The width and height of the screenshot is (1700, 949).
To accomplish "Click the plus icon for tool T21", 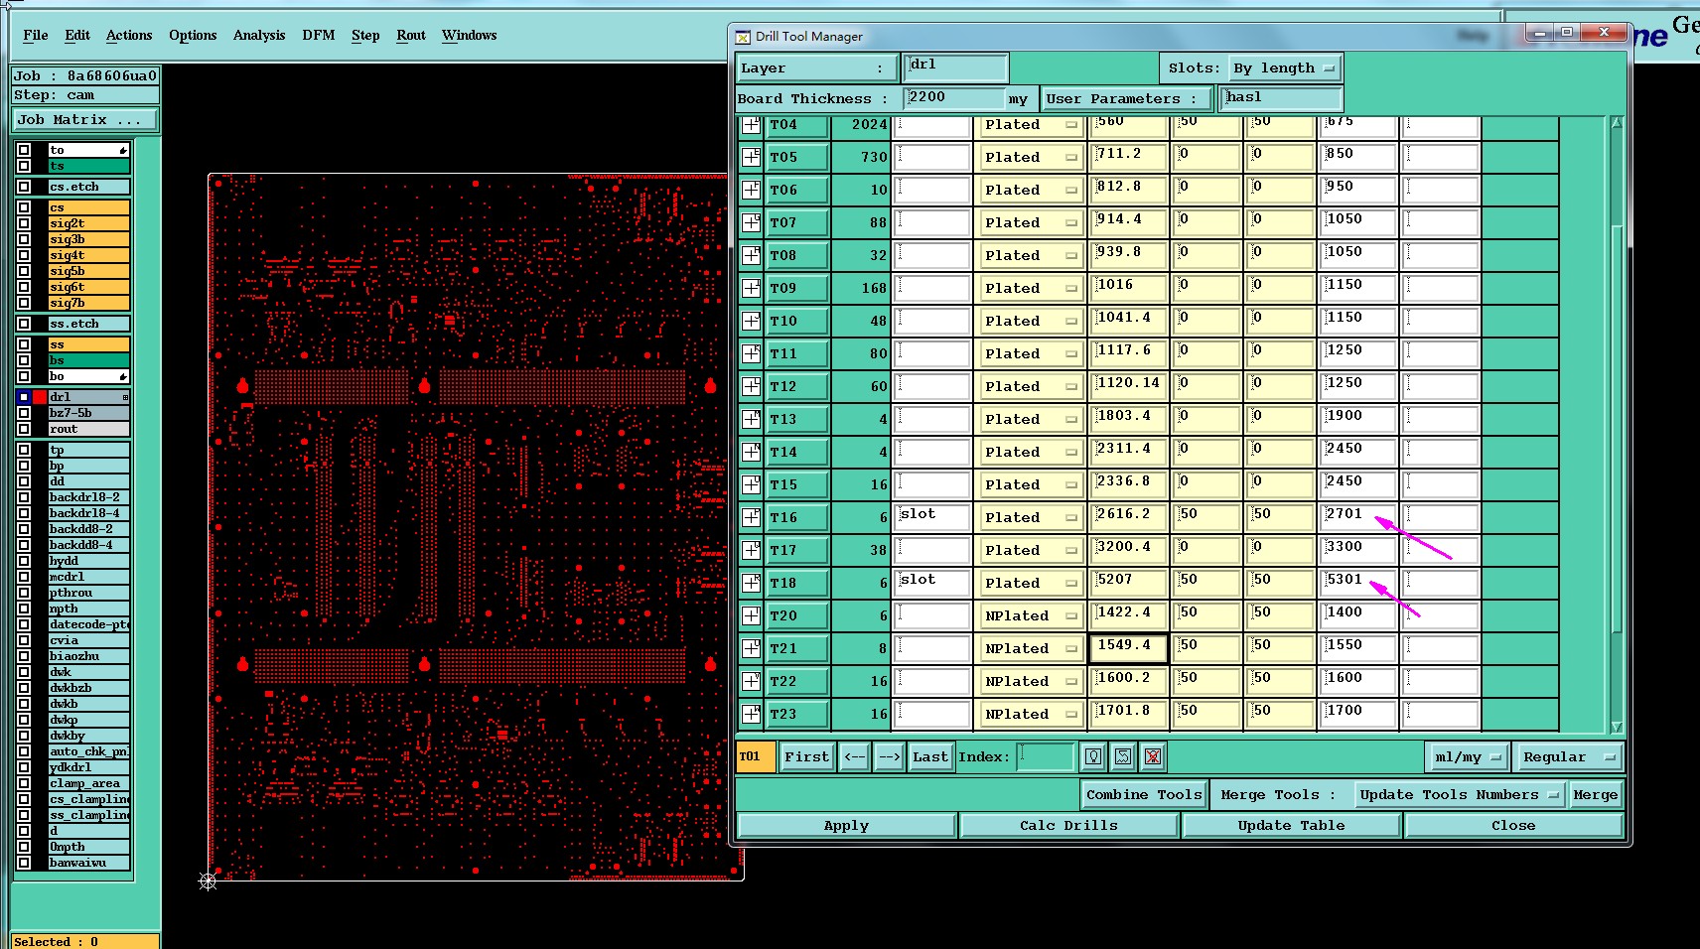I will (752, 648).
